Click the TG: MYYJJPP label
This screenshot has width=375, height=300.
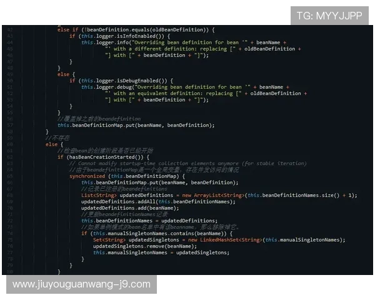point(329,16)
